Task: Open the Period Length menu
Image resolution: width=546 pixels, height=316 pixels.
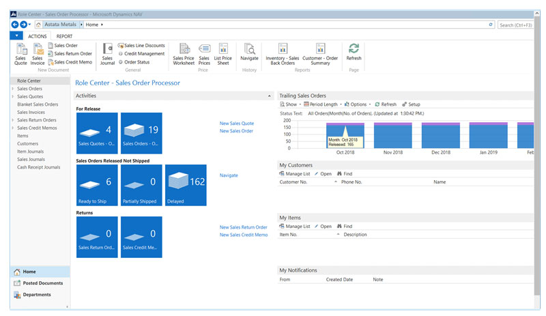Action: pyautogui.click(x=322, y=104)
